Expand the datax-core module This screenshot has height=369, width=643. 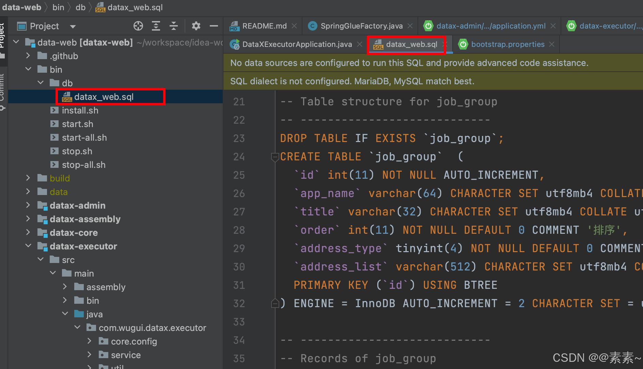(x=28, y=232)
